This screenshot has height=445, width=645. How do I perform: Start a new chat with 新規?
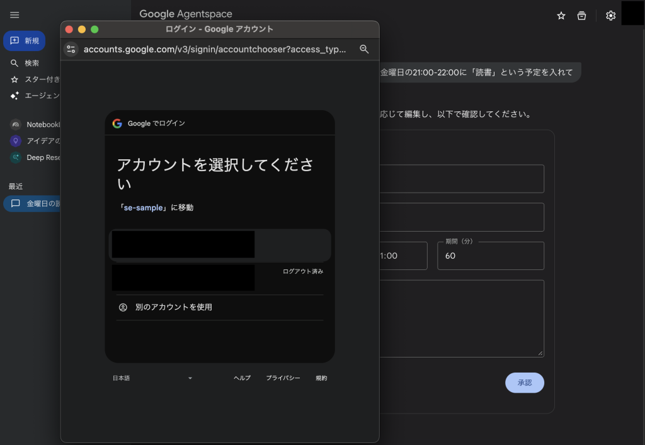coord(25,41)
